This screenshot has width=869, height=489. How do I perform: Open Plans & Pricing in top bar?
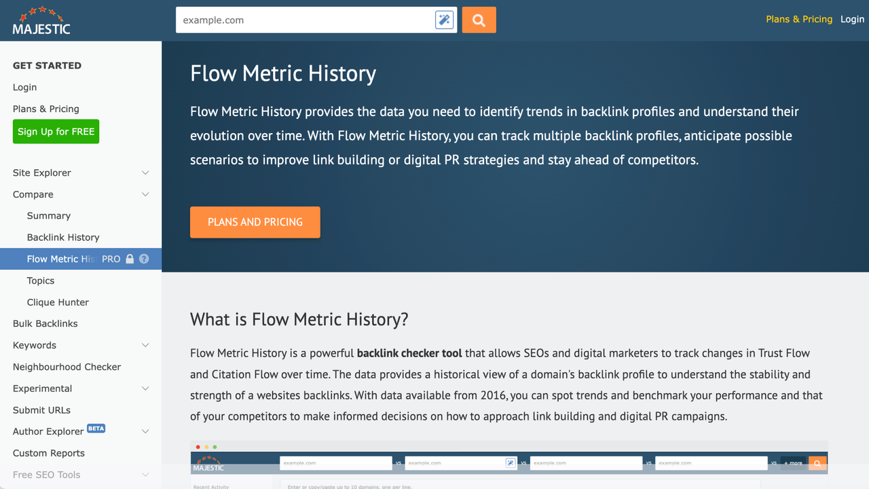pyautogui.click(x=799, y=19)
